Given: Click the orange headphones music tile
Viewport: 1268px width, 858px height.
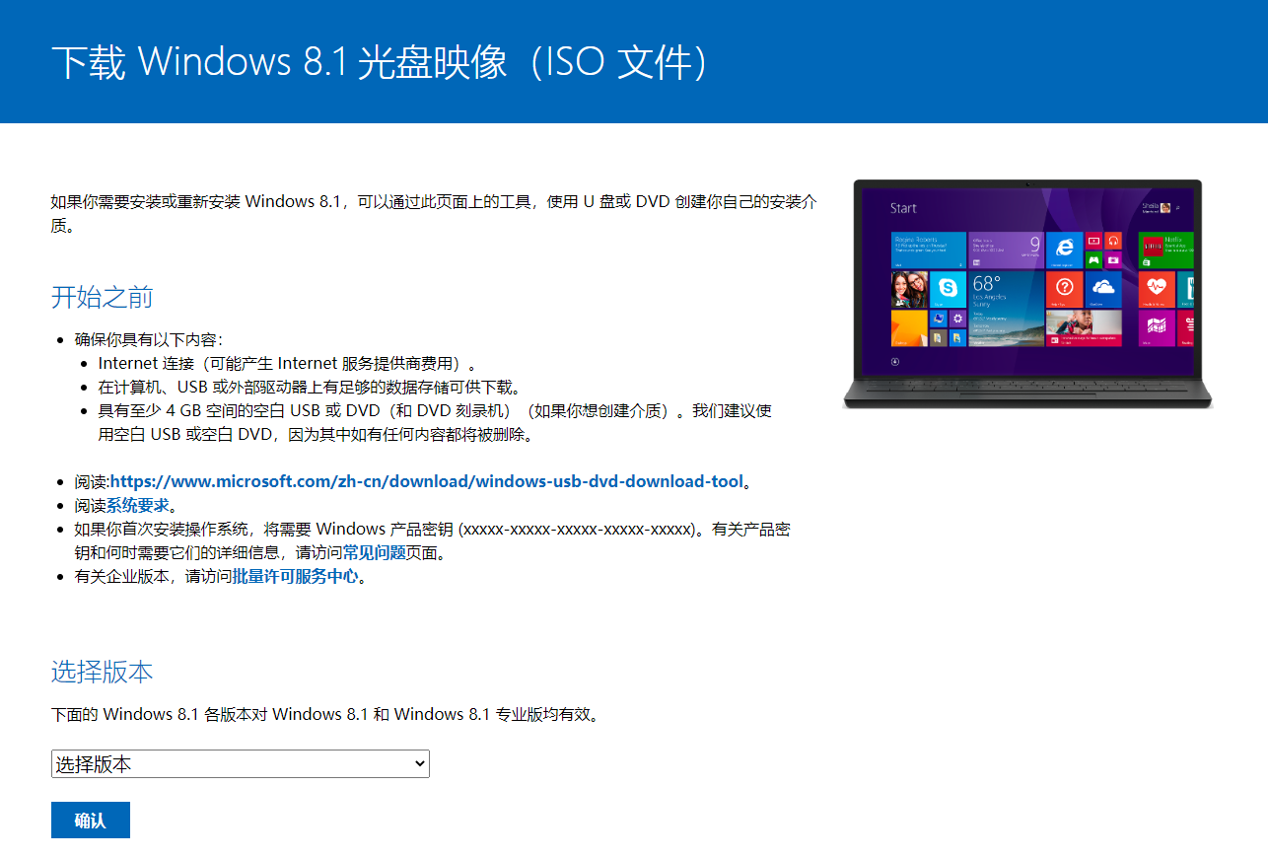Looking at the screenshot, I should point(1113,241).
